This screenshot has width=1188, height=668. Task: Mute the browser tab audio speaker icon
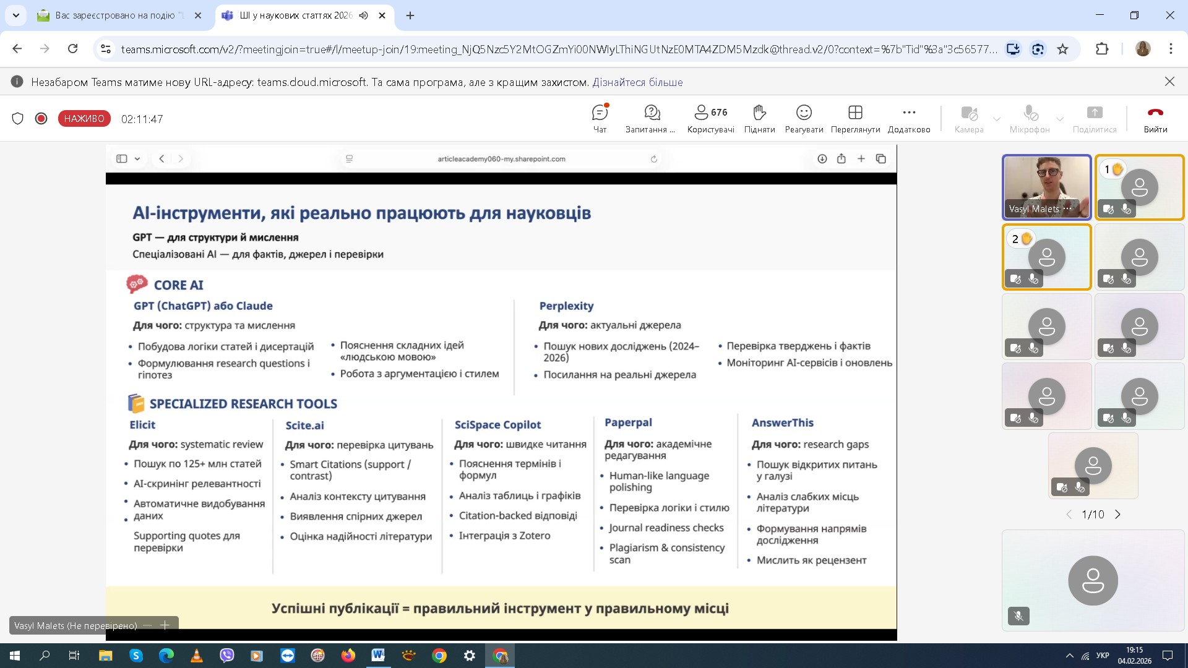[364, 15]
